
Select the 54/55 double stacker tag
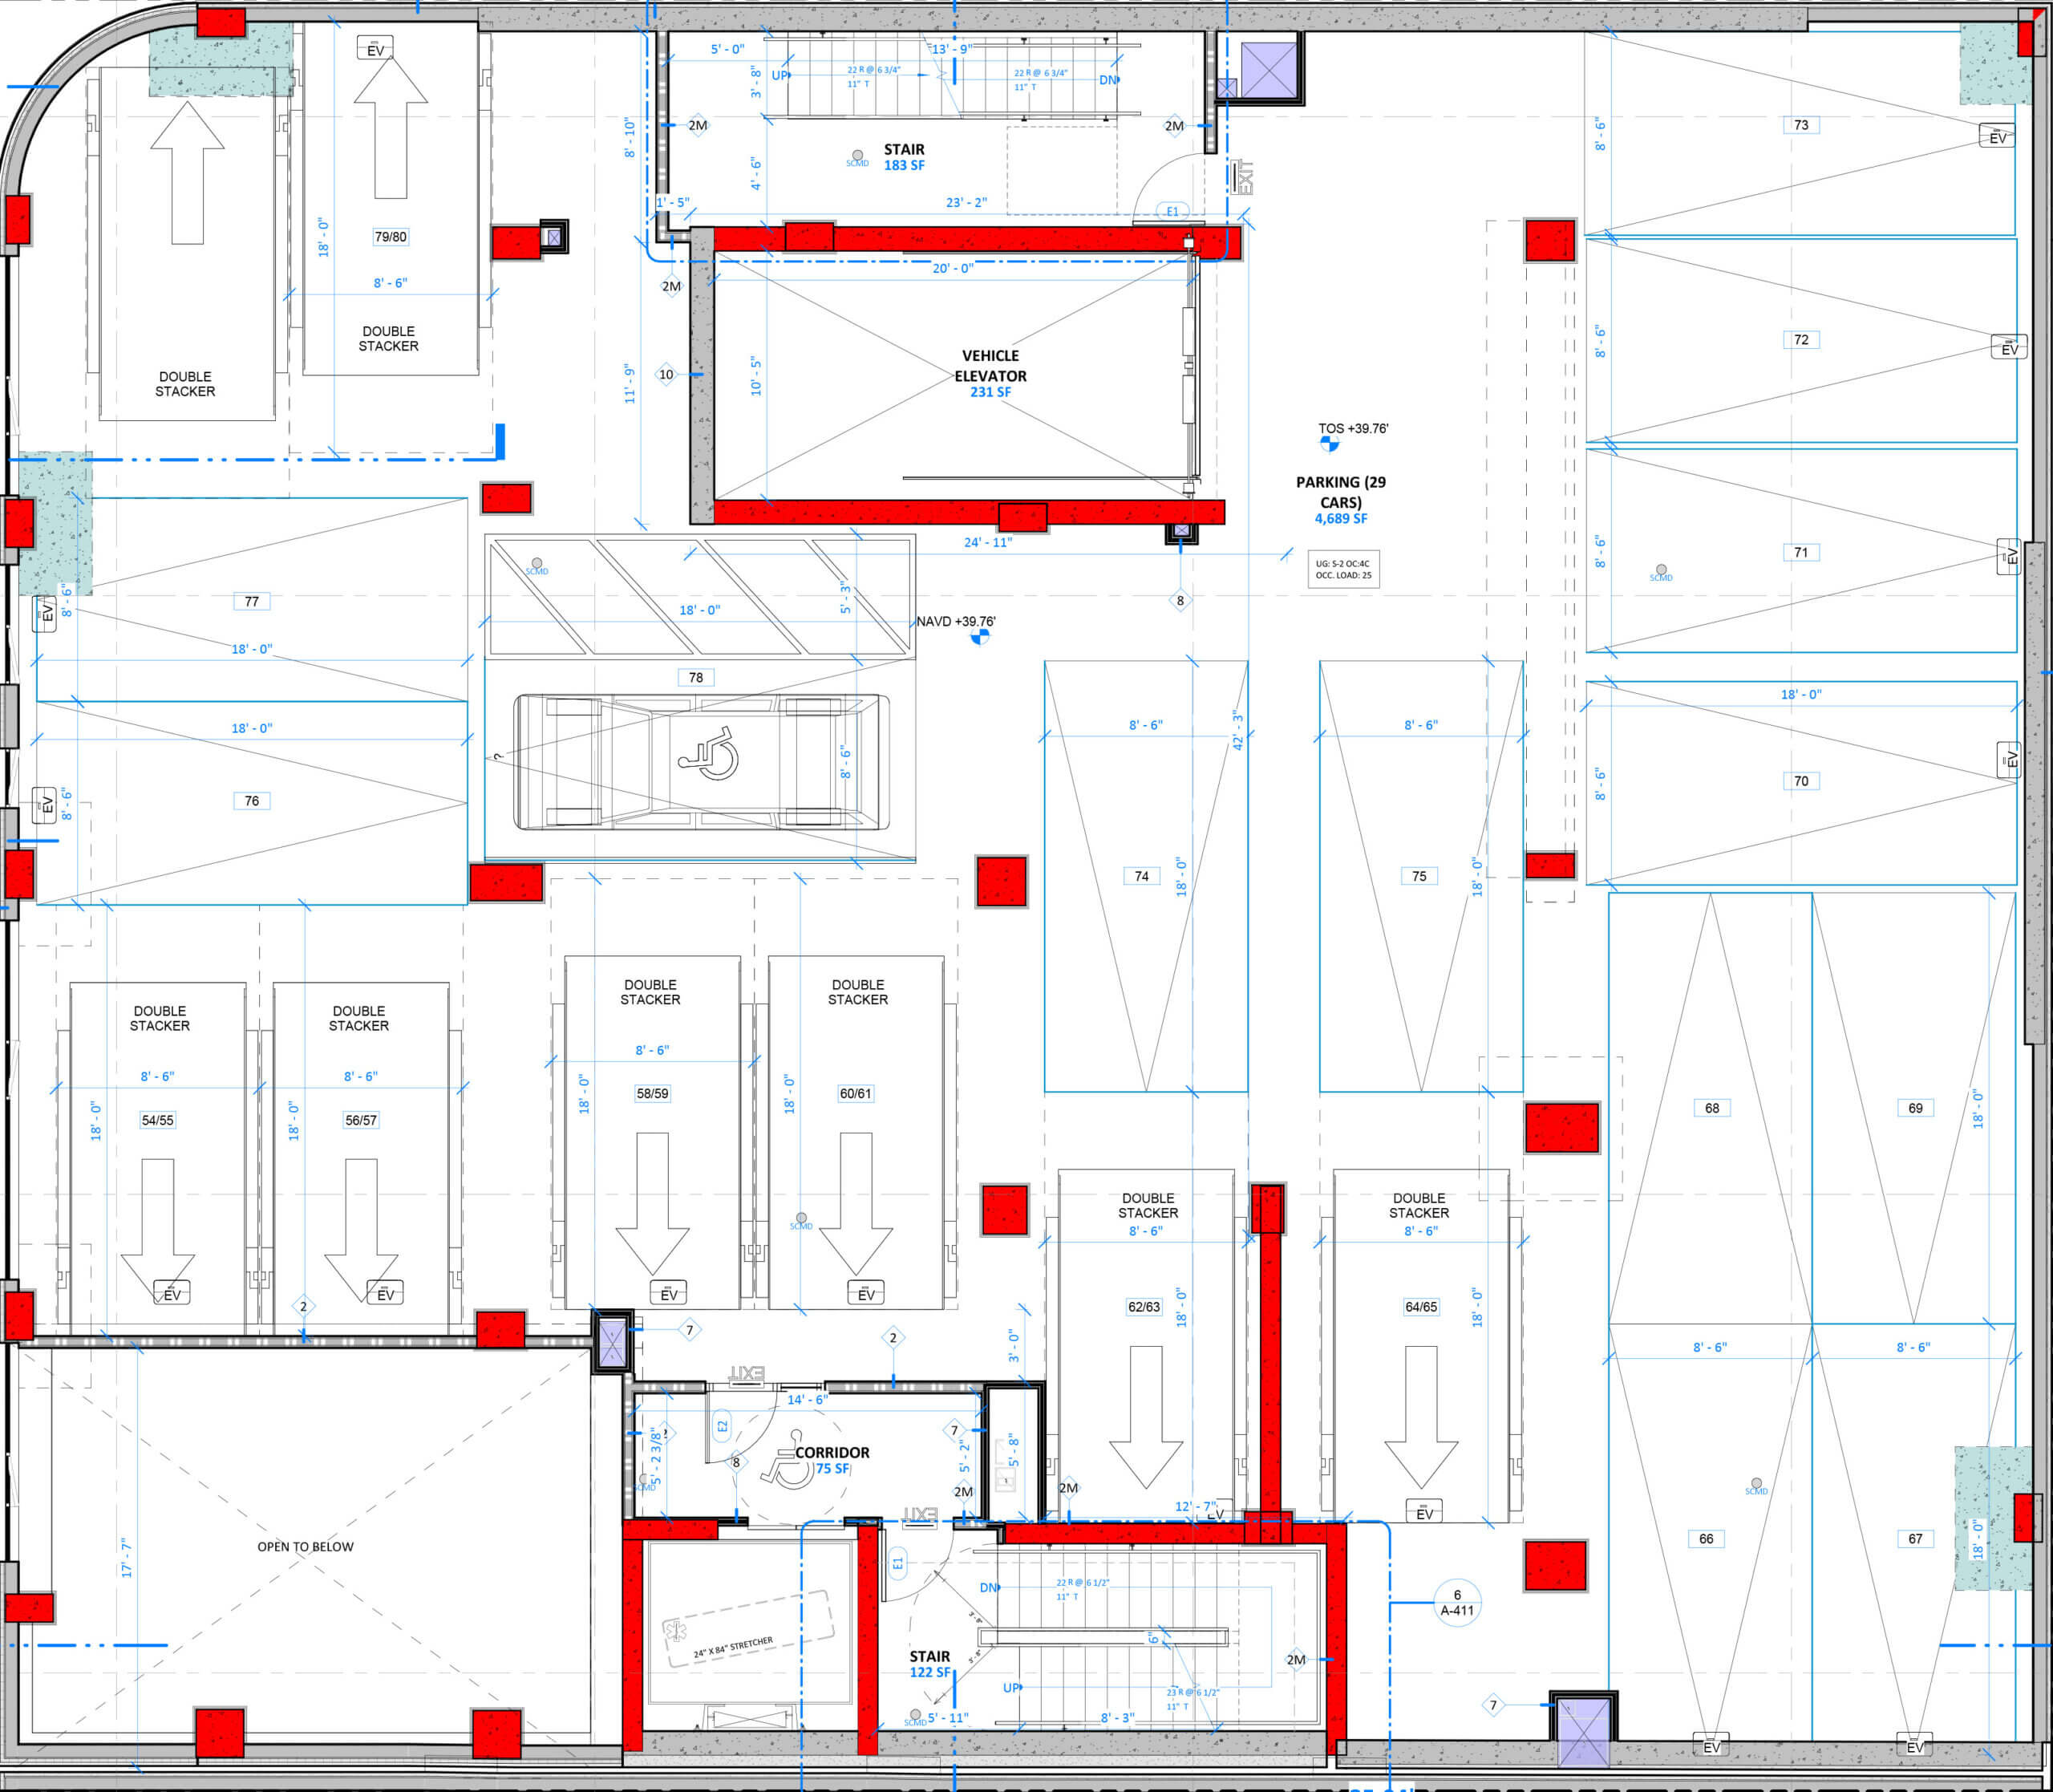pyautogui.click(x=157, y=1120)
